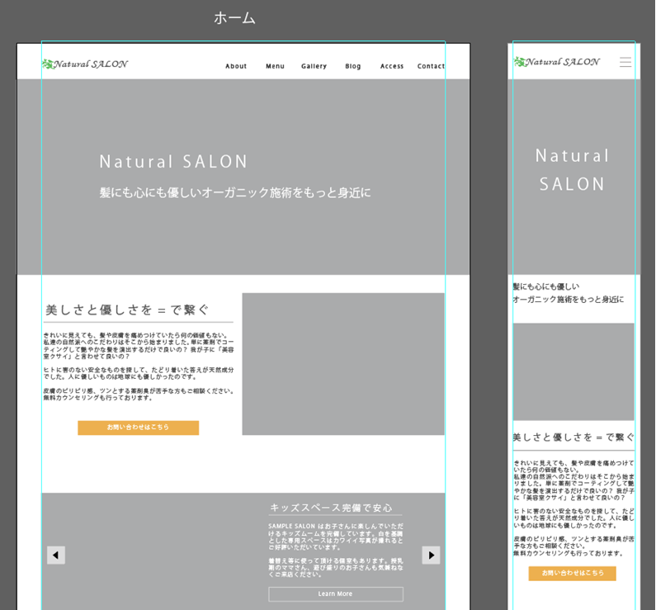Click the previous slide arrow in carousel
This screenshot has height=610, width=656.
point(55,556)
